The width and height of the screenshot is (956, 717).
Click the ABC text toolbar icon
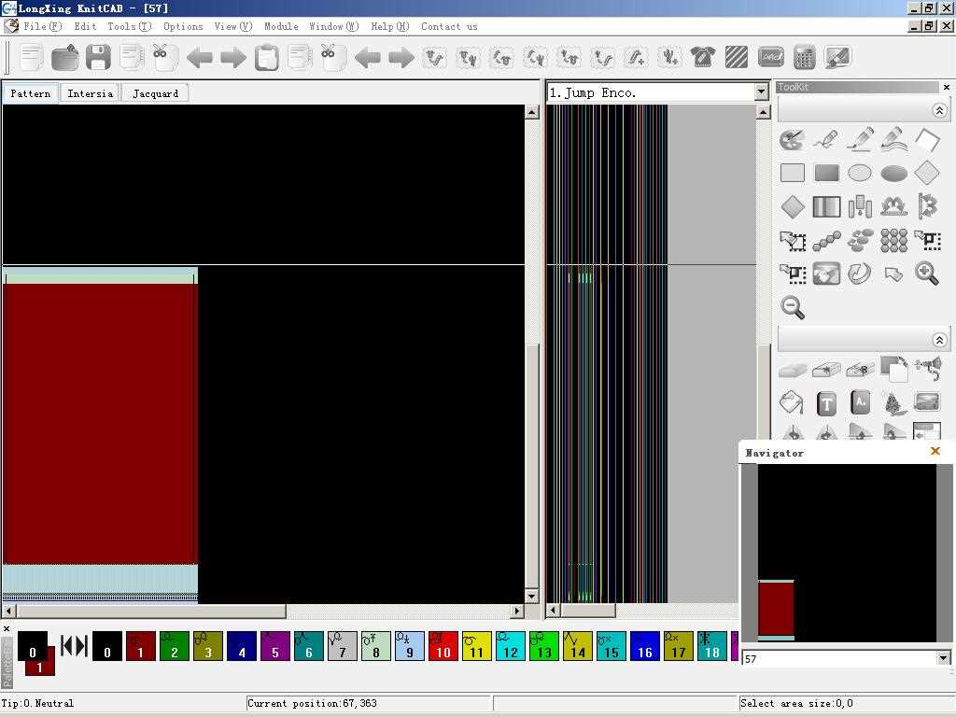coord(770,57)
